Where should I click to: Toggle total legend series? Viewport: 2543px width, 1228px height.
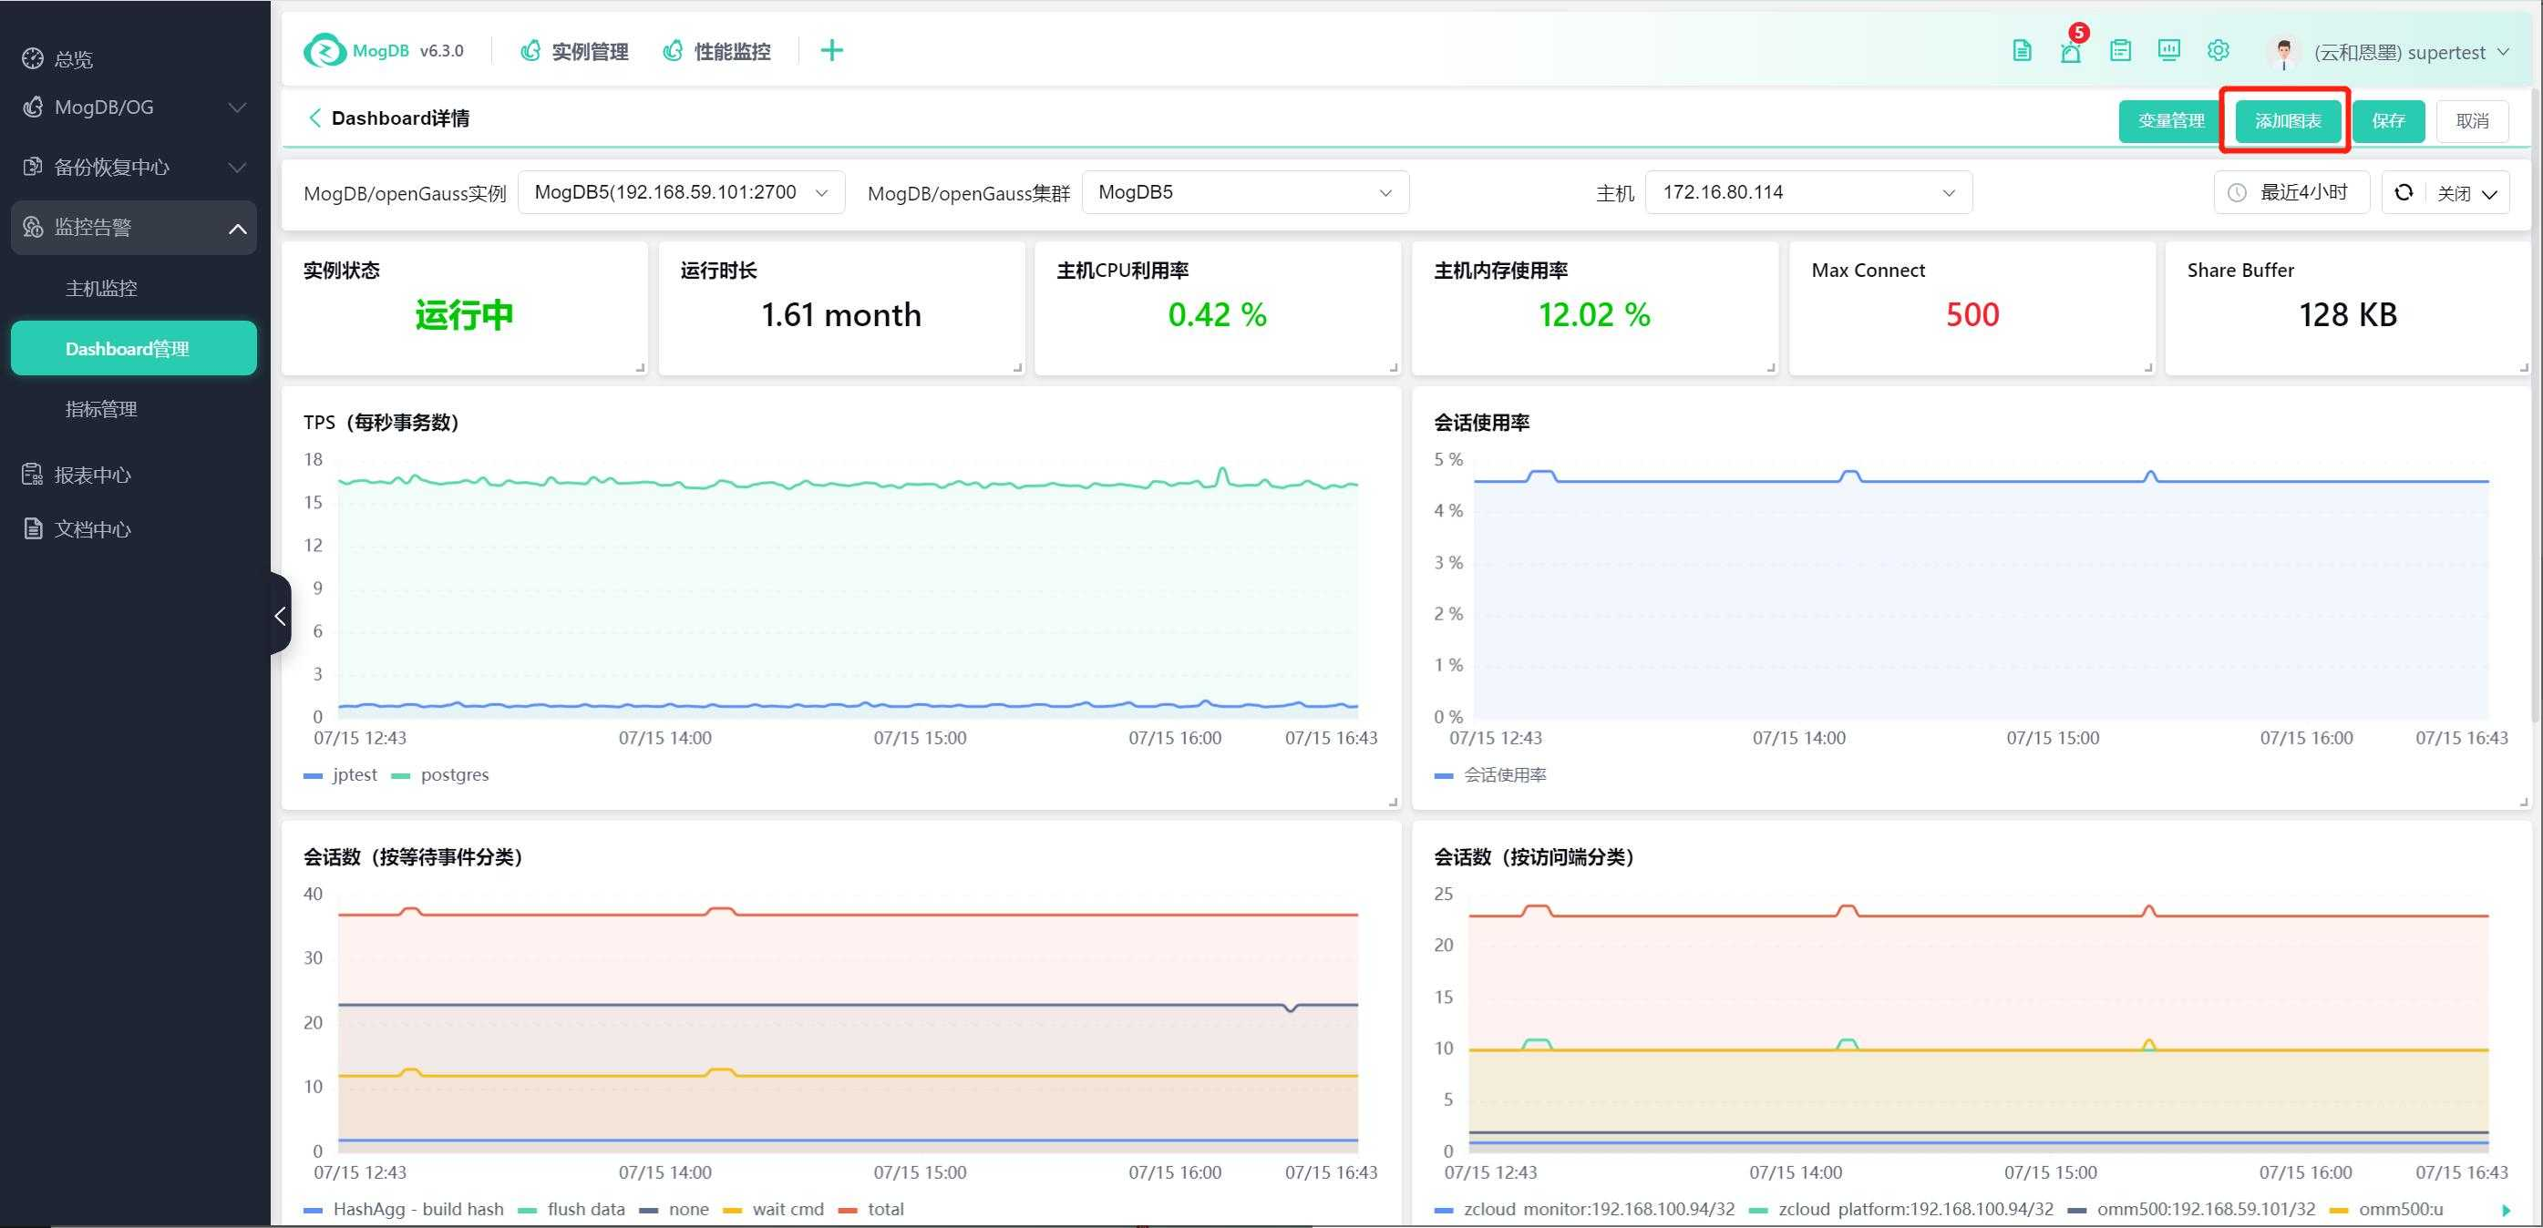click(x=870, y=1209)
